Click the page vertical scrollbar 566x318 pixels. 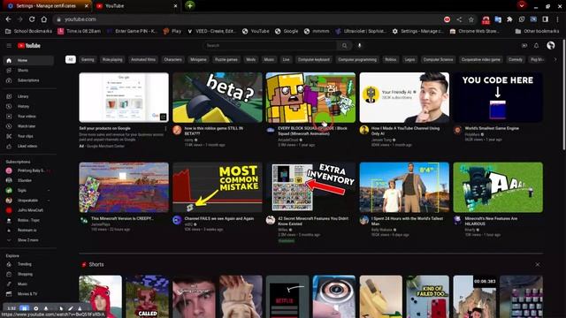[563, 94]
